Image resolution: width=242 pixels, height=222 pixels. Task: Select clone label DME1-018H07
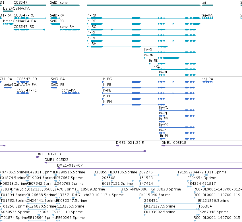[x=70, y=165]
